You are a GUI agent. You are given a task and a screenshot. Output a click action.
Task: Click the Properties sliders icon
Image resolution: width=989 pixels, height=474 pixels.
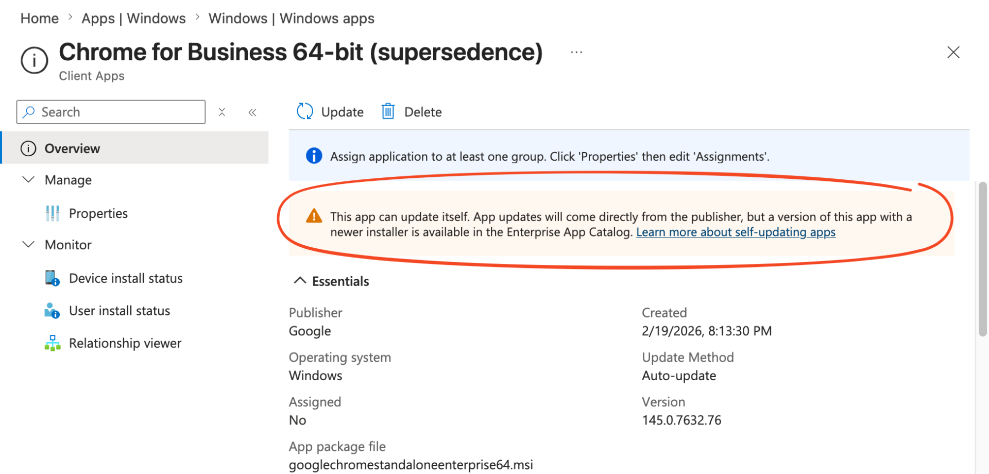pos(53,213)
